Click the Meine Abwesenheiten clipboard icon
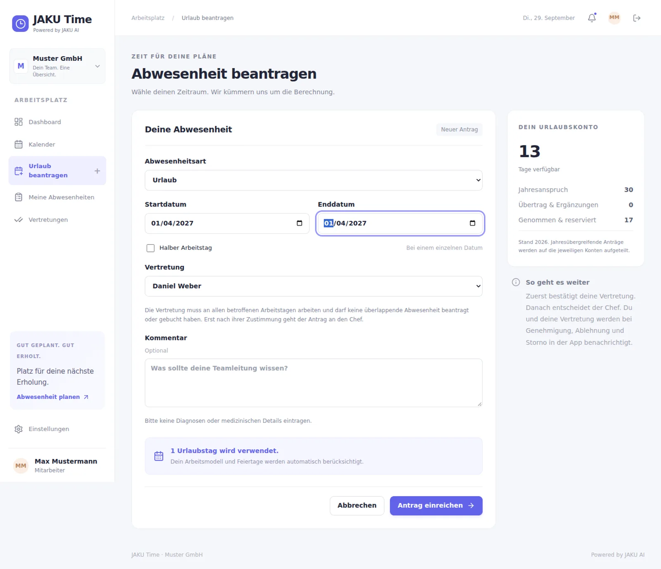Screen dimensions: 661x569 (x=19, y=197)
